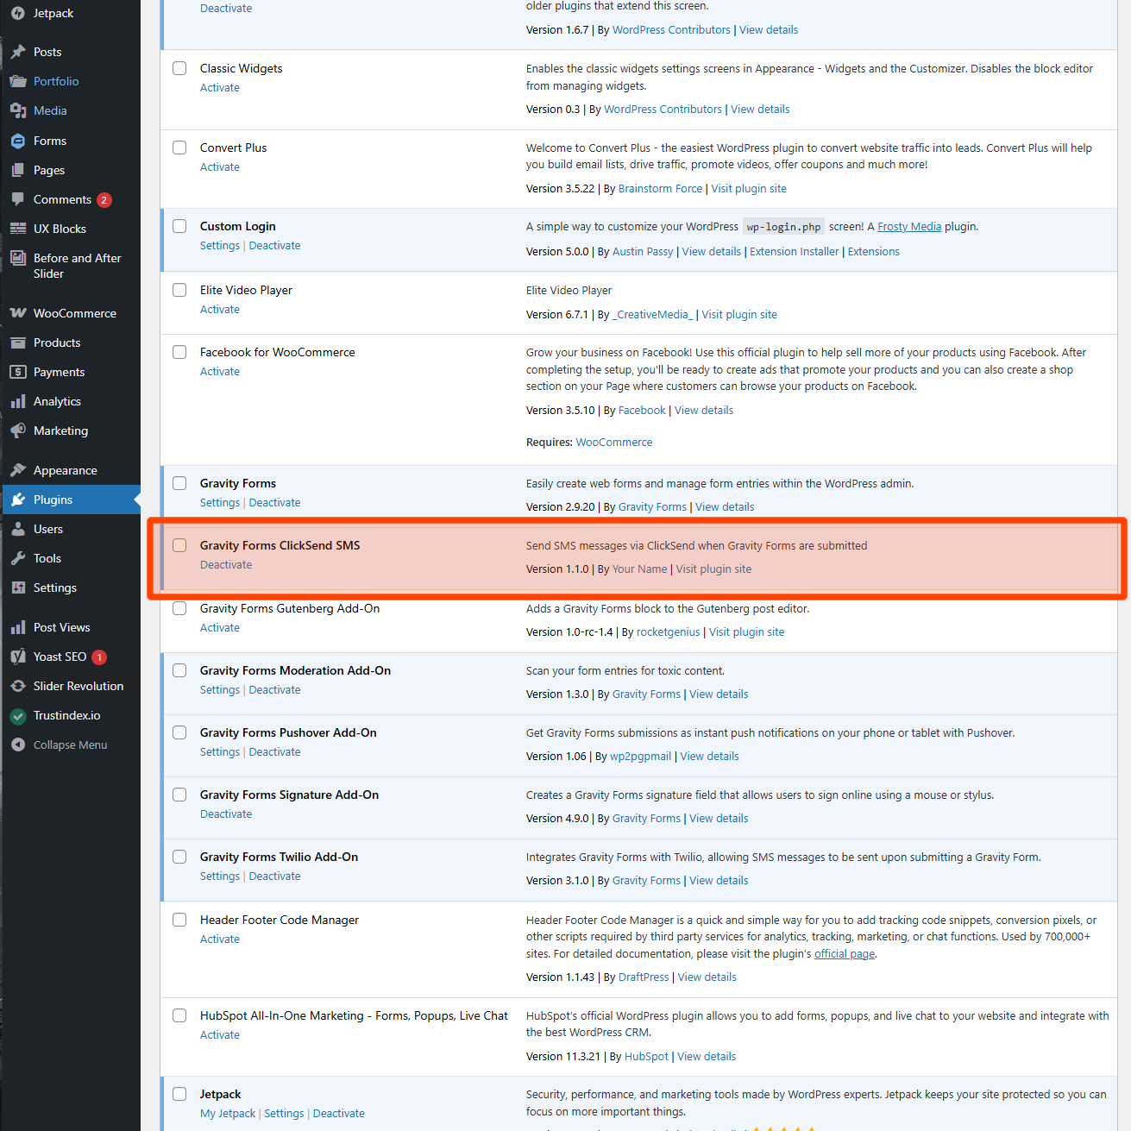Open Media via its sidebar icon
This screenshot has width=1131, height=1131.
(x=18, y=110)
